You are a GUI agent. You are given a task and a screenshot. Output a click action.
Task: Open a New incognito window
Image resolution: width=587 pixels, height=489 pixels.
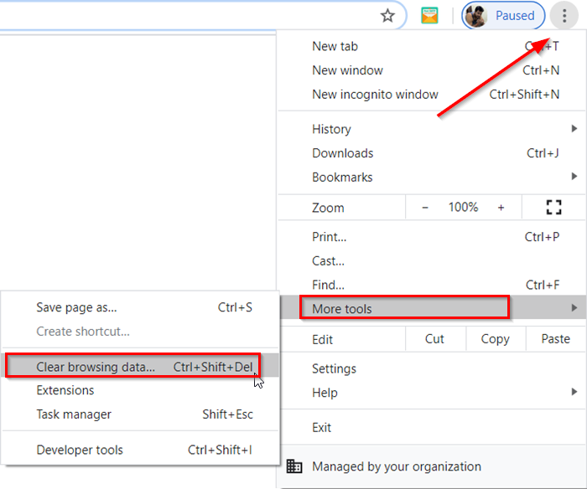pos(432,95)
